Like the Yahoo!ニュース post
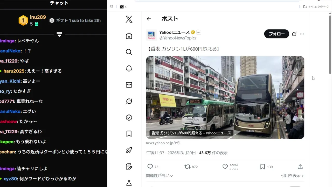The image size is (332, 187). (225, 167)
